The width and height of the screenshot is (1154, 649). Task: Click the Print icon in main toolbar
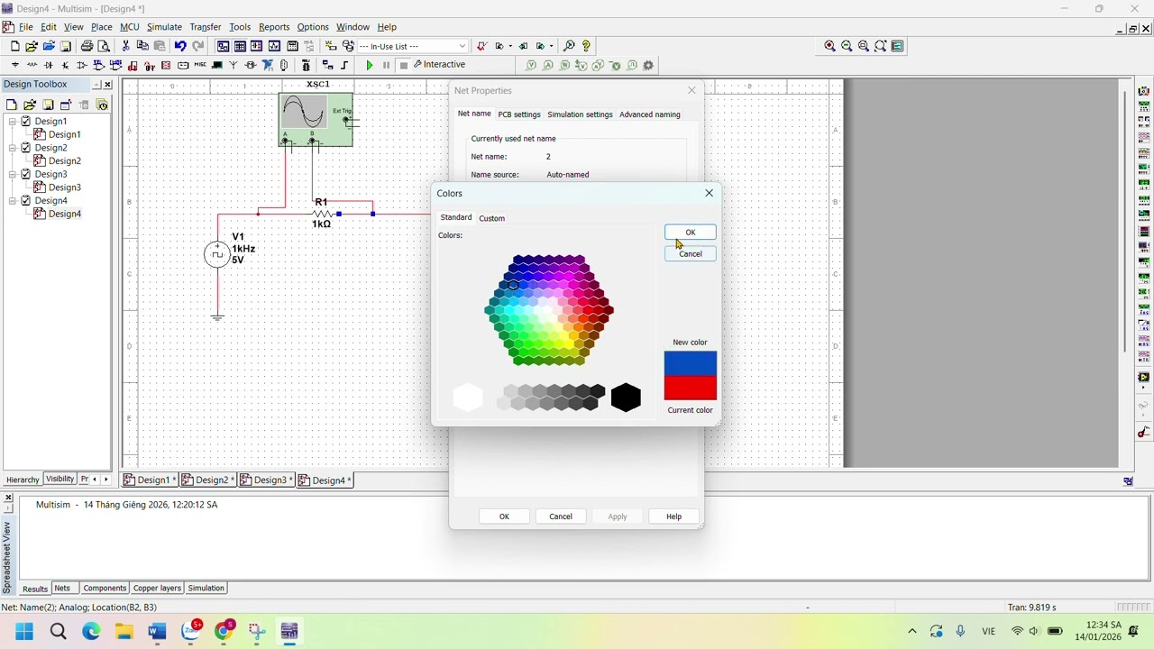click(87, 46)
